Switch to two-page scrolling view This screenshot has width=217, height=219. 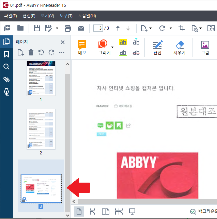(x=119, y=212)
